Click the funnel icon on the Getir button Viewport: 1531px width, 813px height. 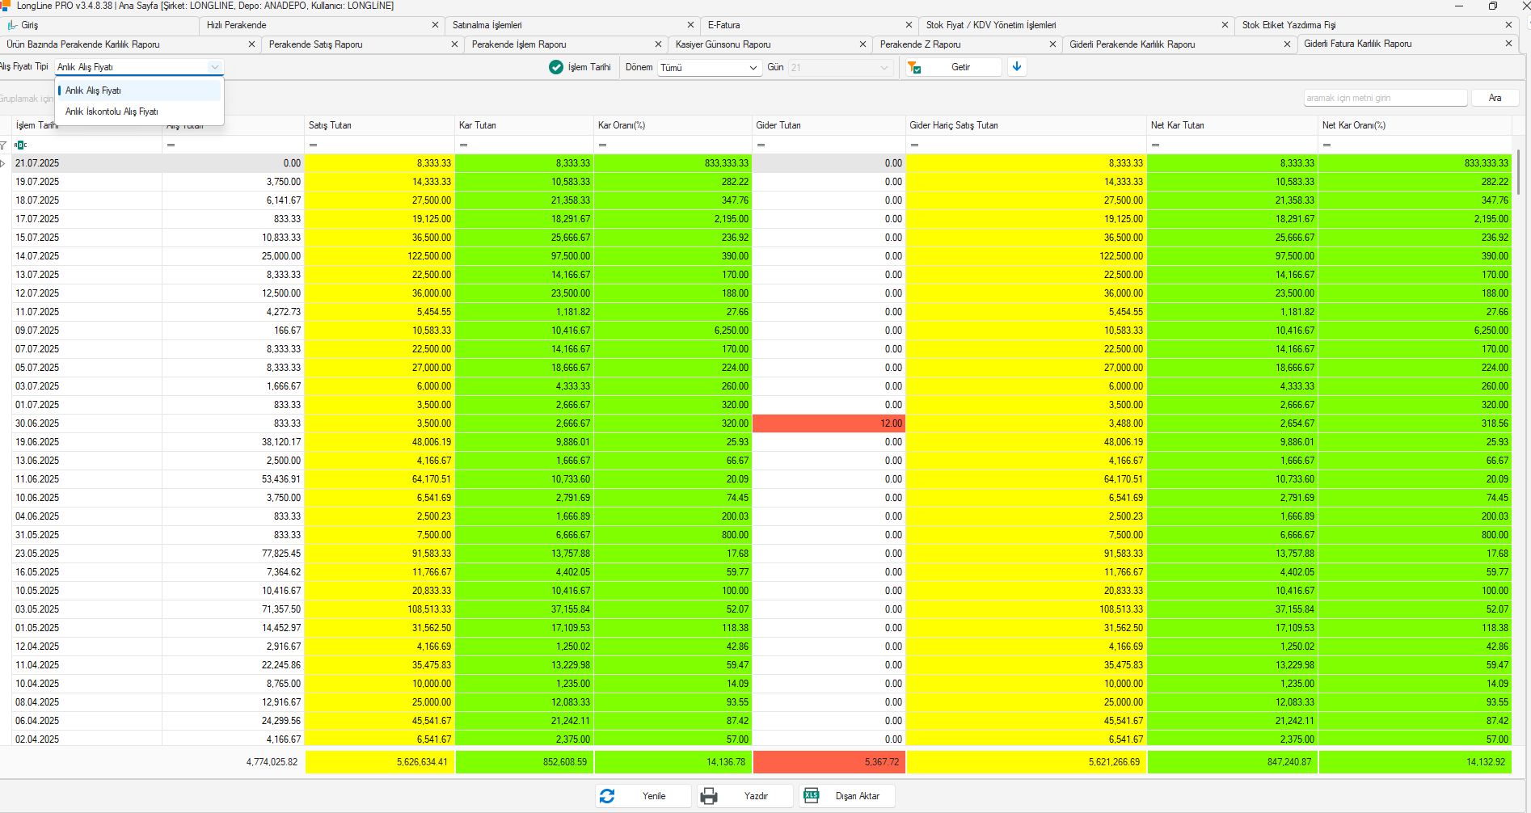[x=914, y=68]
